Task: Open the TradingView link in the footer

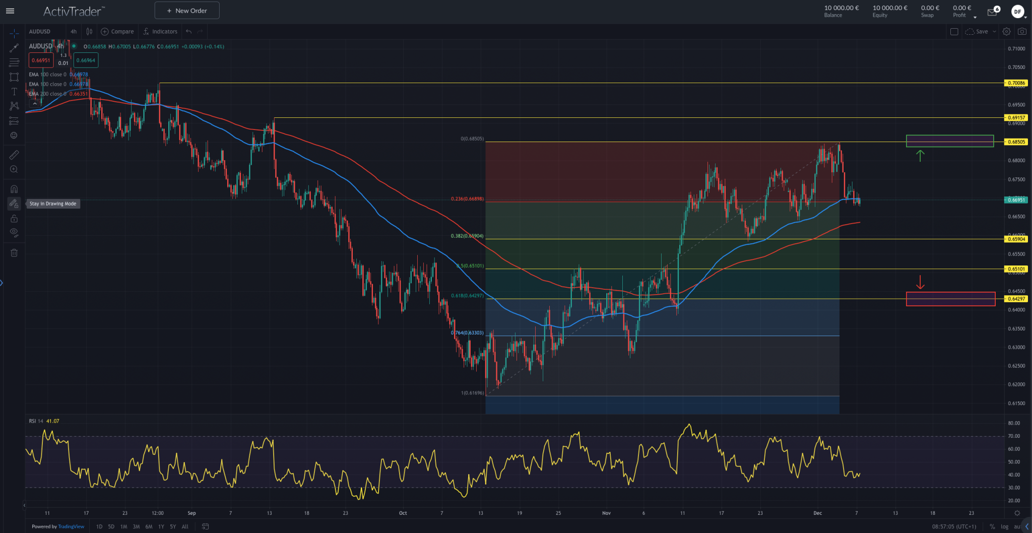Action: point(71,526)
